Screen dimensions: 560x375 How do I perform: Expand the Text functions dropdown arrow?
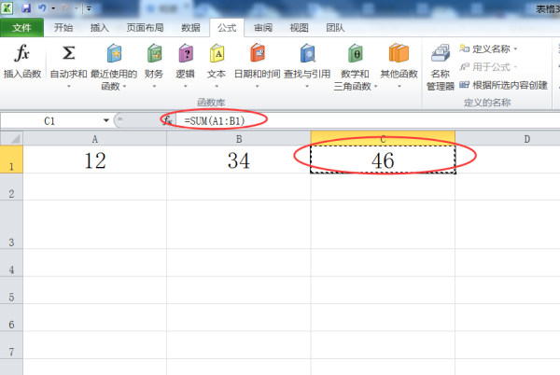217,87
